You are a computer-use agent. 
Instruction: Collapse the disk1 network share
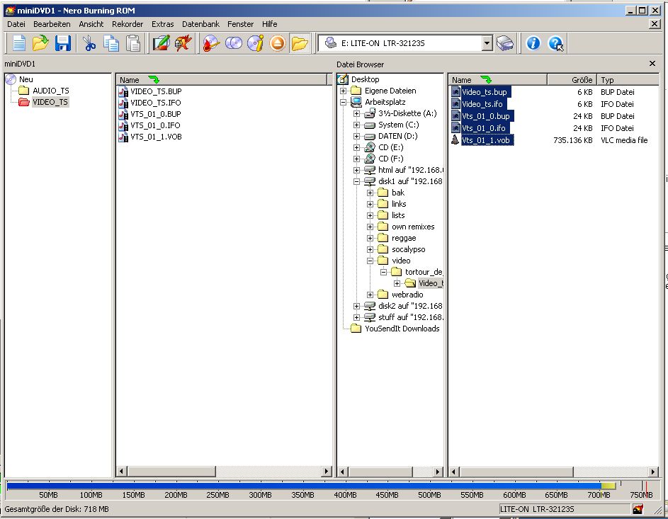(x=356, y=181)
